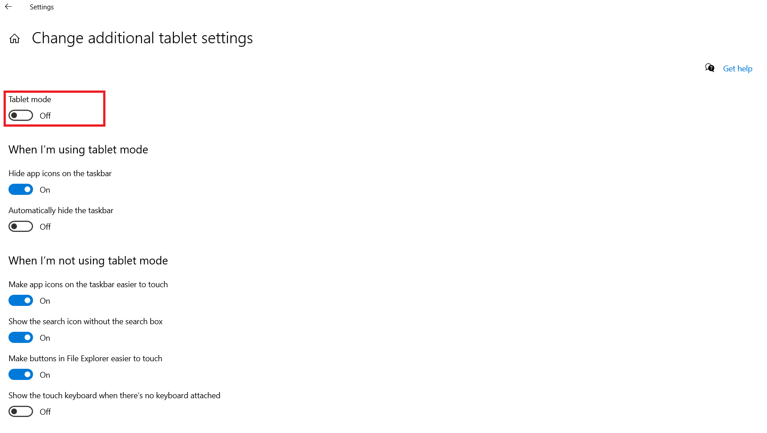Navigate back using the left arrow
The height and width of the screenshot is (433, 767).
tap(8, 7)
